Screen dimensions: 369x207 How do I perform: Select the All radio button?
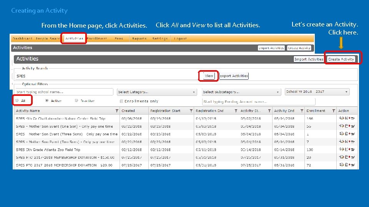17,100
